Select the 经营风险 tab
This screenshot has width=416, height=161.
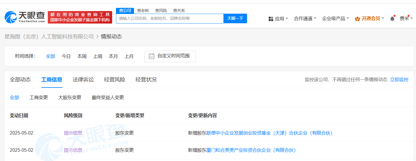tap(114, 80)
